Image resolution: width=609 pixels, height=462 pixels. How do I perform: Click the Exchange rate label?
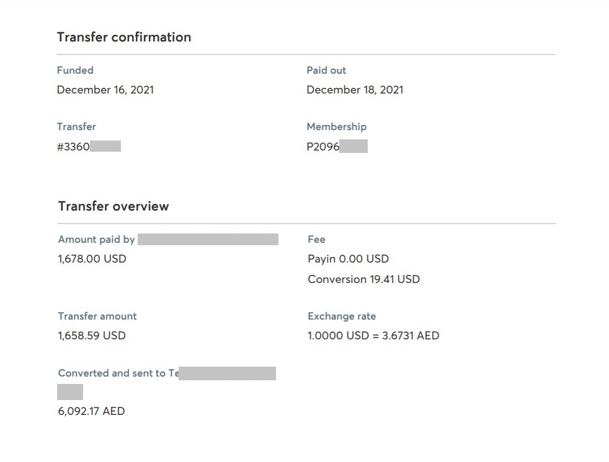pyautogui.click(x=342, y=316)
